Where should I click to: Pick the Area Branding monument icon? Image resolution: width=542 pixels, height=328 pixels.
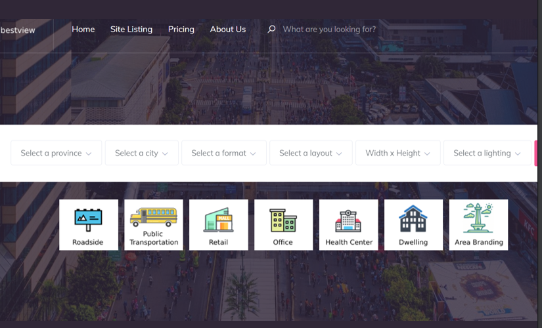[x=478, y=218]
